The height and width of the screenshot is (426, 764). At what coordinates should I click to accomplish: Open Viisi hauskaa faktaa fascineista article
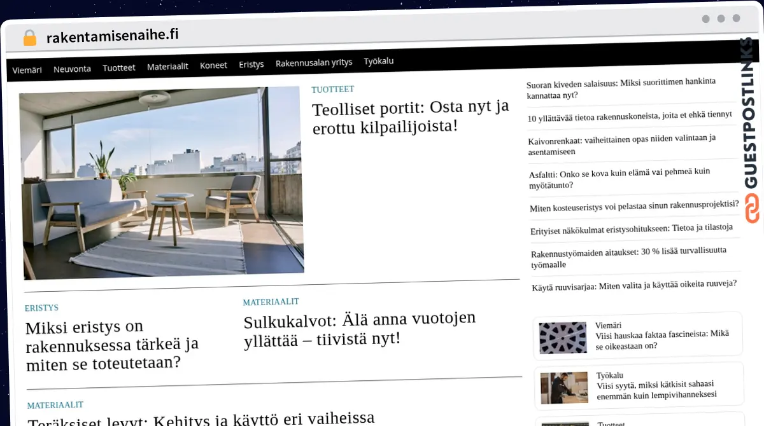click(x=662, y=340)
